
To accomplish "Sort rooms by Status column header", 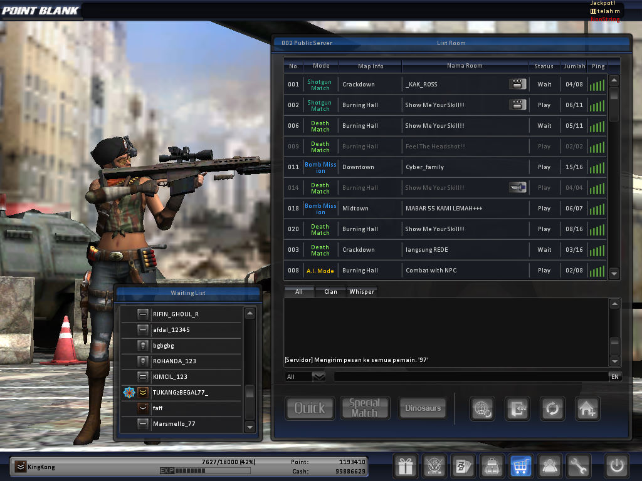I will point(544,66).
